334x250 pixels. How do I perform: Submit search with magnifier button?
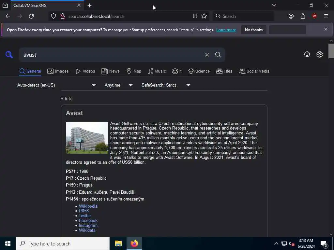coord(218,55)
